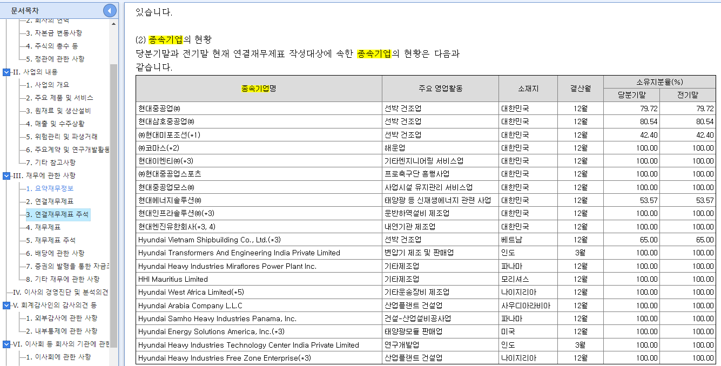This screenshot has width=721, height=366.
Task: Click the 종속기업명 column header
Action: (x=259, y=89)
